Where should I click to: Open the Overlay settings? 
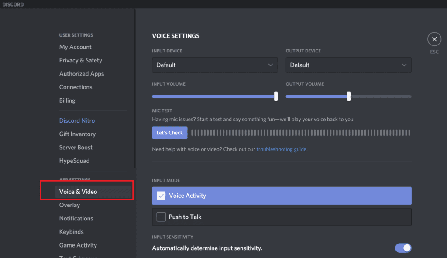point(69,205)
